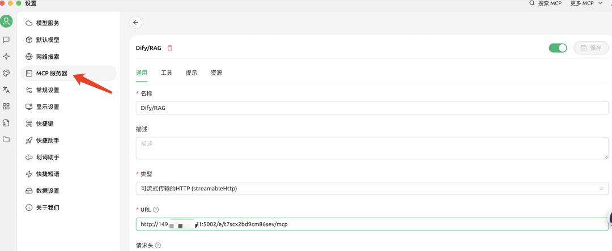Viewport: 612px width, 251px height.
Task: Open 网络搜索 settings
Action: 69,57
